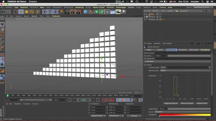The image size is (216, 121).
Task: Toggle the green checkmark on Suono object
Action: tap(161, 14)
